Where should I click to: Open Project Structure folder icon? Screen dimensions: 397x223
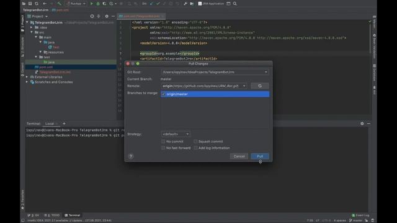192,4
